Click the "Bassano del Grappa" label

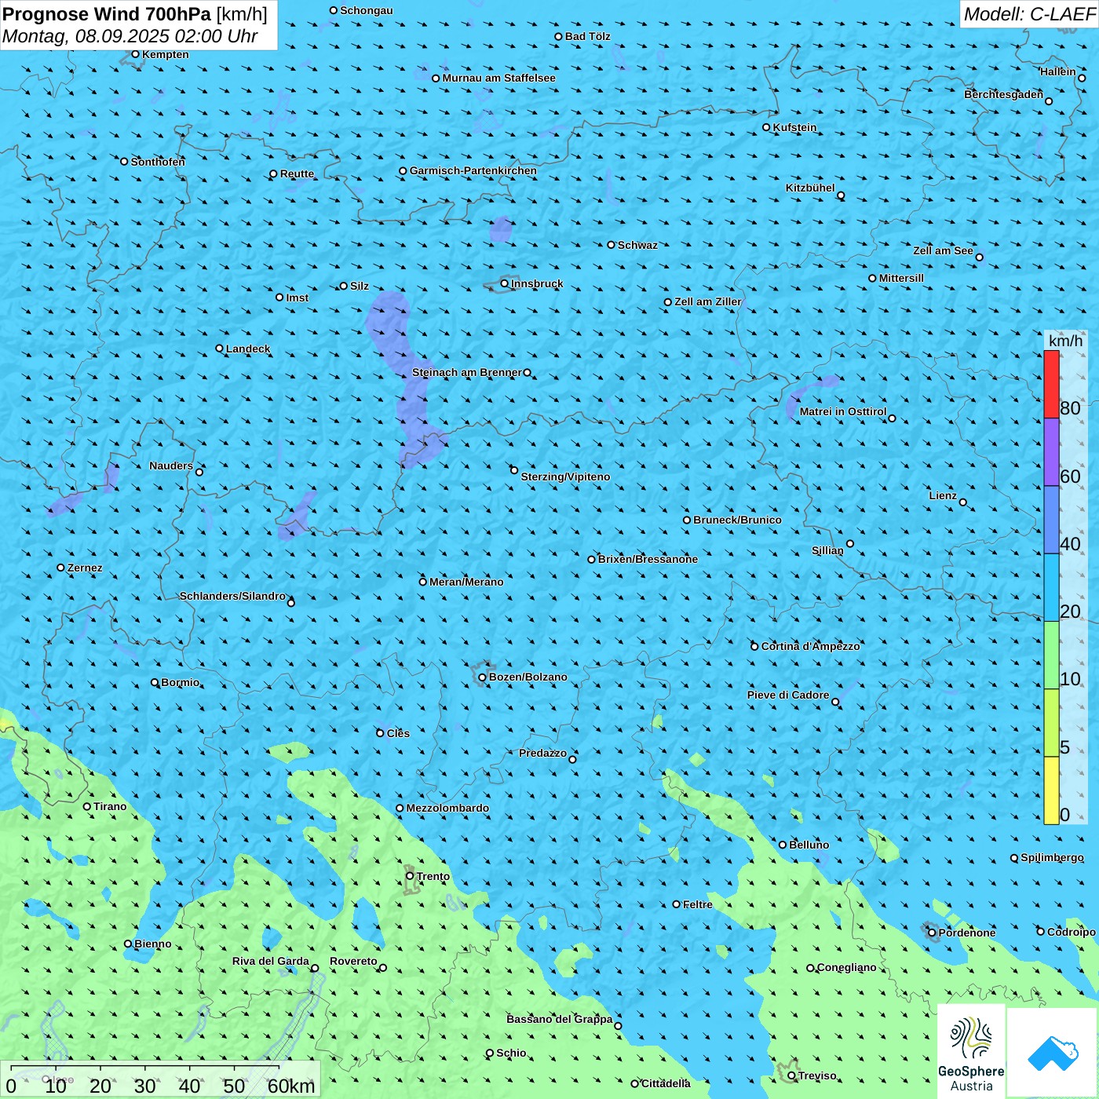point(559,1019)
